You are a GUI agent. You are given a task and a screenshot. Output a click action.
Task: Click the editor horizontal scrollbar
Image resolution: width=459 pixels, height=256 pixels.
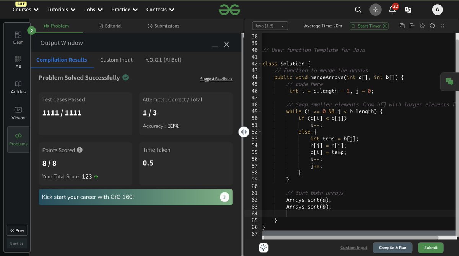351,237
